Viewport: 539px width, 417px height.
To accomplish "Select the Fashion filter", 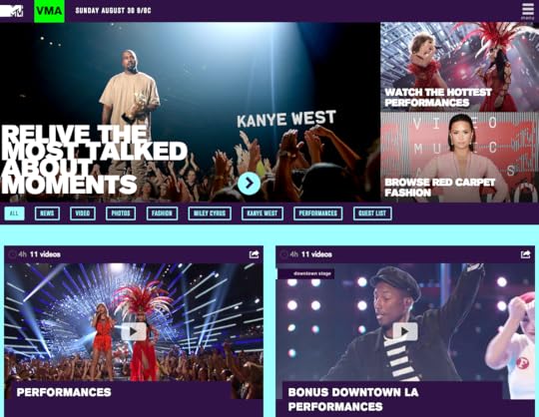I will [x=162, y=213].
